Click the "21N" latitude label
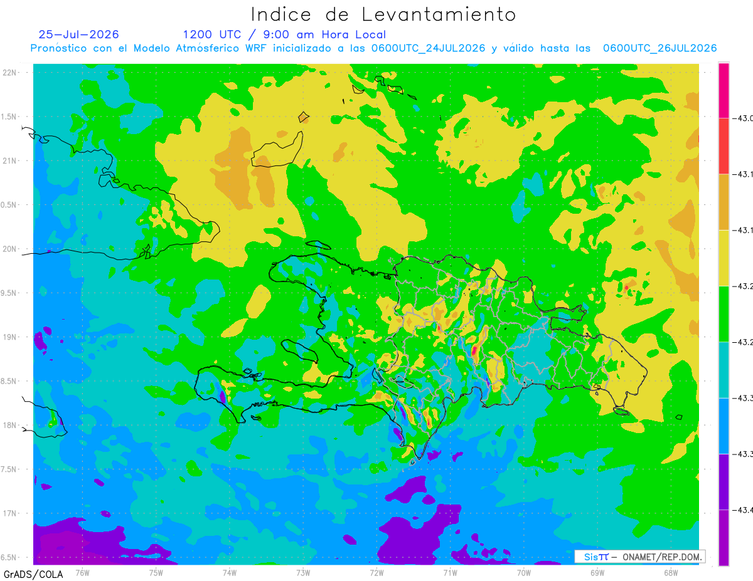 tap(9, 160)
